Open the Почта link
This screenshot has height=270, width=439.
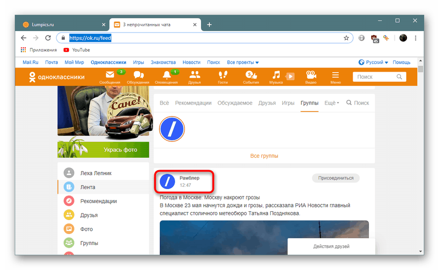pos(51,62)
